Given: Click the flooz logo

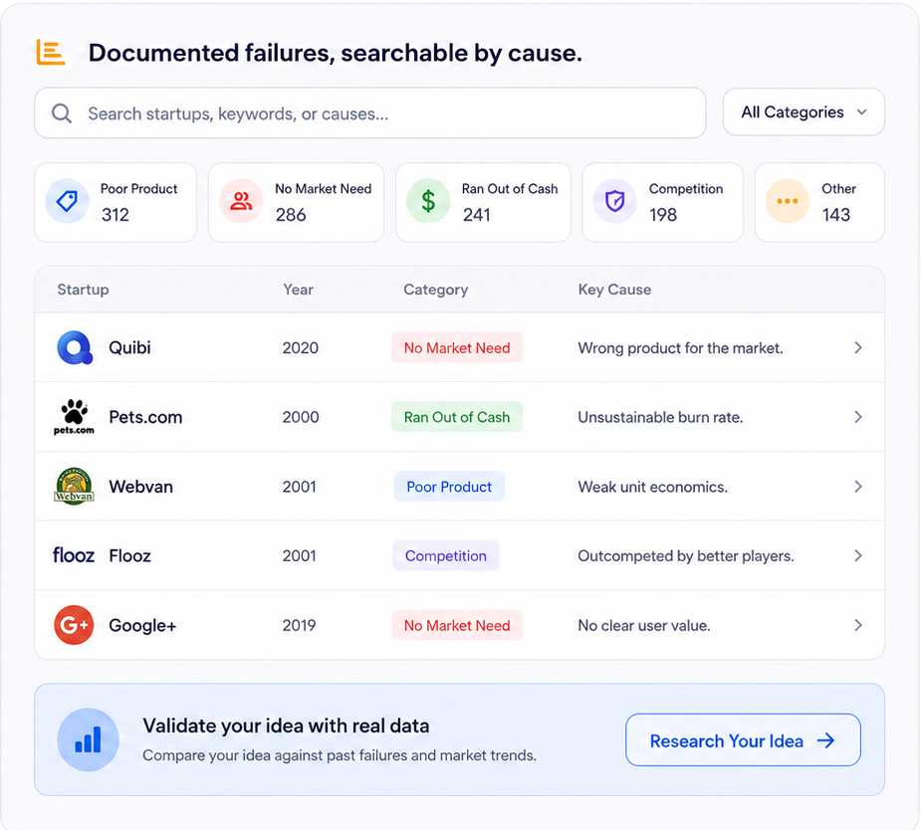Looking at the screenshot, I should (x=74, y=554).
